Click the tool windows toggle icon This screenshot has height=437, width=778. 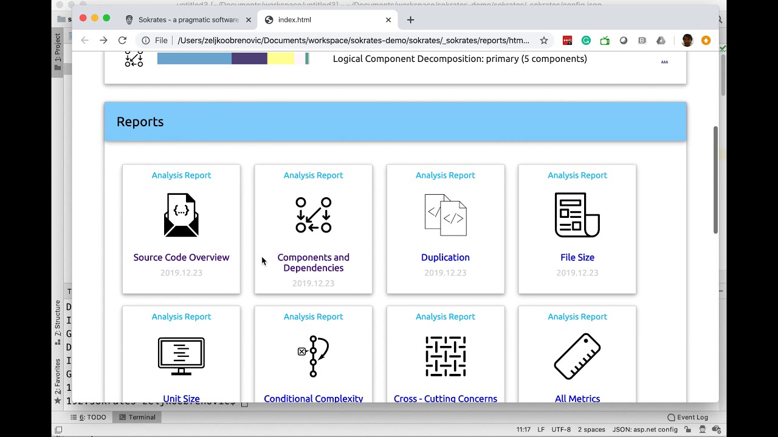pos(58,430)
